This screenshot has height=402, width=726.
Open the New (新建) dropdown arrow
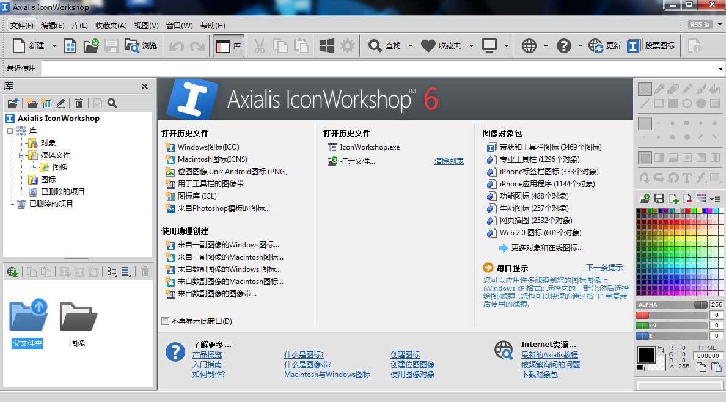click(x=54, y=46)
